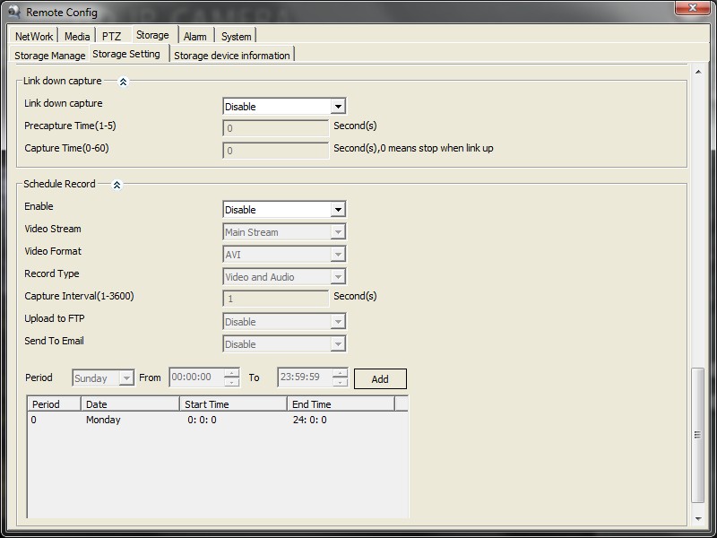Click the End Time column header
The image size is (717, 538).
point(341,404)
